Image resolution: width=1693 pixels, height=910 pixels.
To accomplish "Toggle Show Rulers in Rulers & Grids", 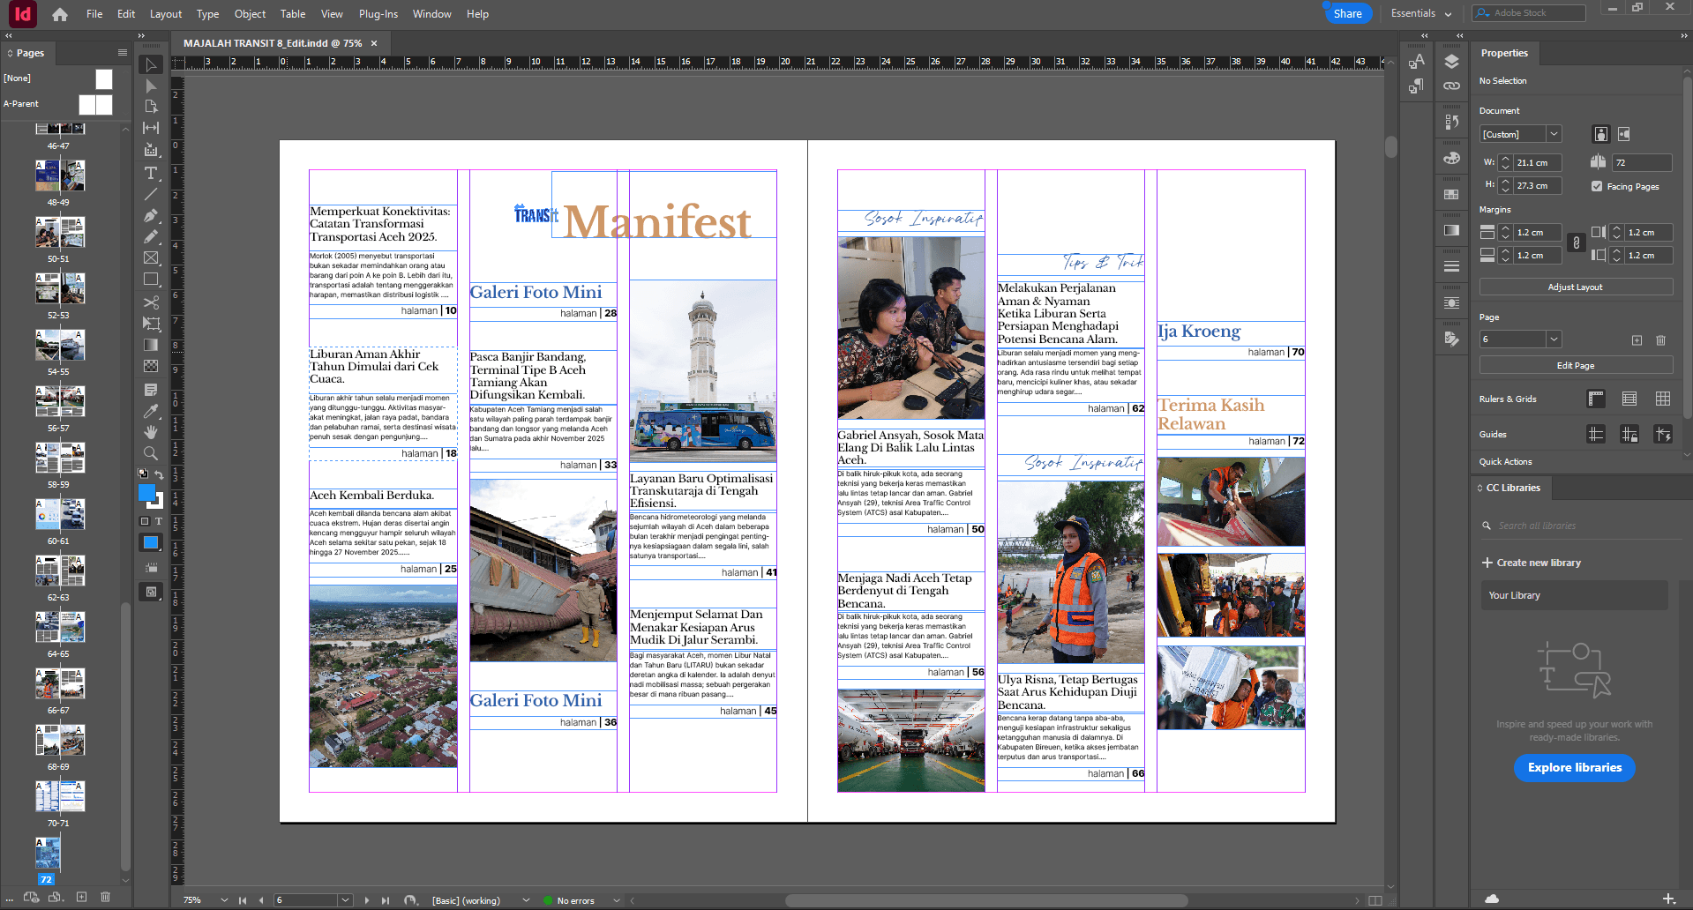I will pos(1596,399).
